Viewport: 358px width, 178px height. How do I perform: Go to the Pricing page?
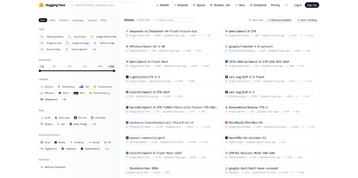275,5
